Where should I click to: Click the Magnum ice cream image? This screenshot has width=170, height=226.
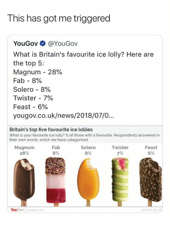24,182
